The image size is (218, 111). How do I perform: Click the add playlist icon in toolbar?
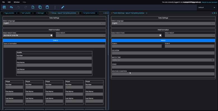pyautogui.click(x=11, y=7)
